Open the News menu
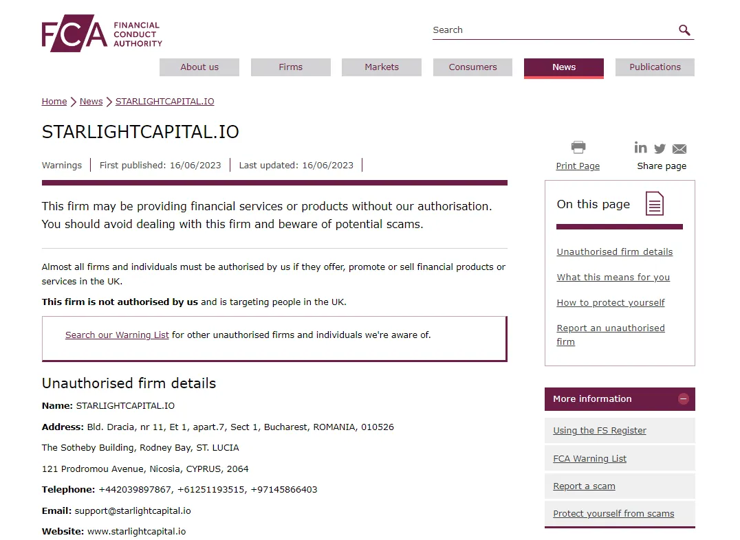 563,67
